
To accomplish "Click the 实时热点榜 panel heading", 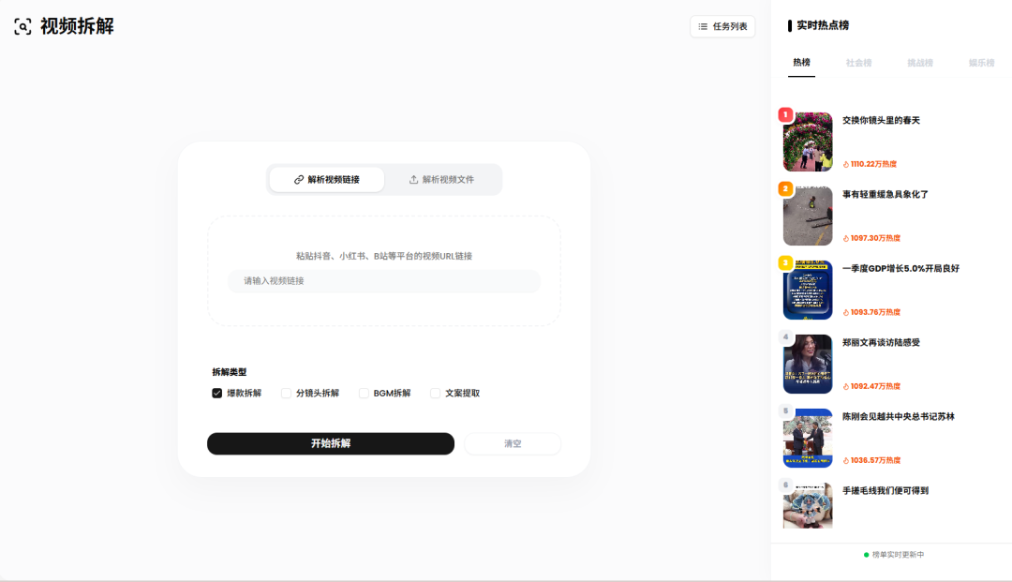I will (x=823, y=25).
